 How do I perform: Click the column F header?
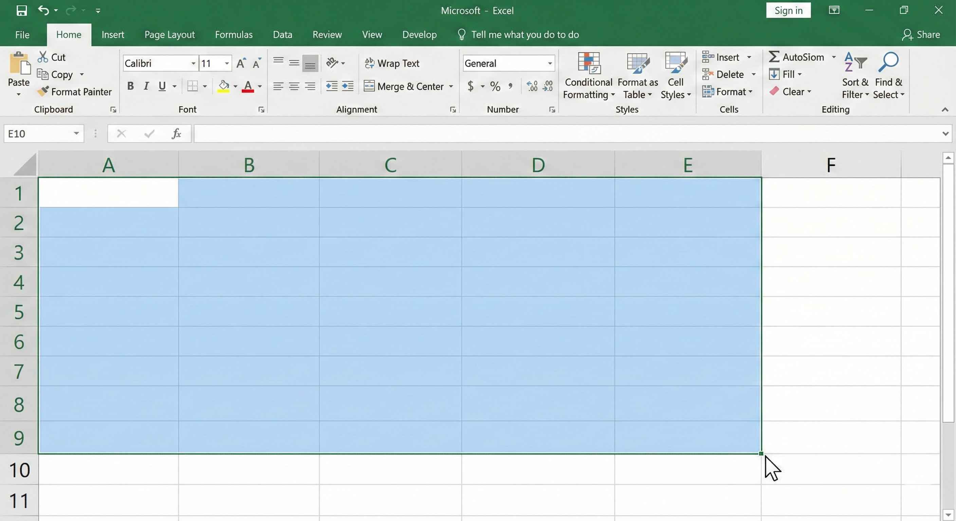(831, 165)
